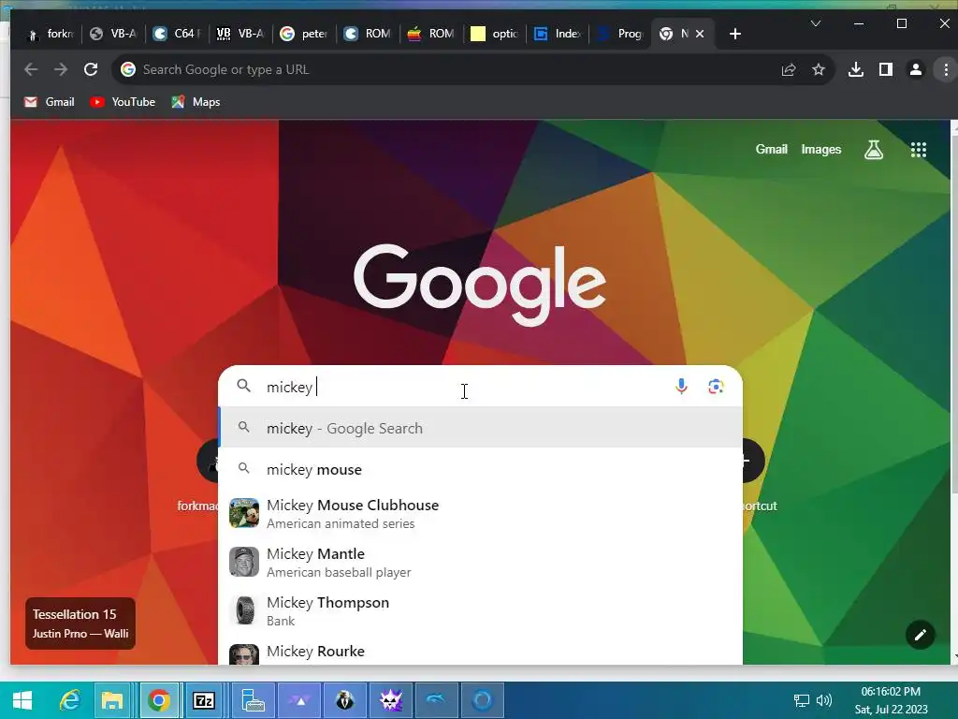Screen dimensions: 958x719
Task: Select the 'mickey - Google Search' suggestion
Action: click(481, 428)
